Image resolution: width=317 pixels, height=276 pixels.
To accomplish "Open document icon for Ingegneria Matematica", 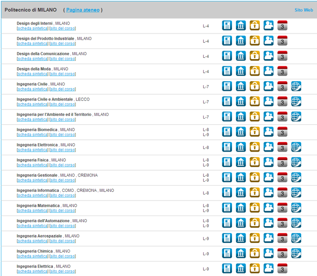I will point(227,208).
